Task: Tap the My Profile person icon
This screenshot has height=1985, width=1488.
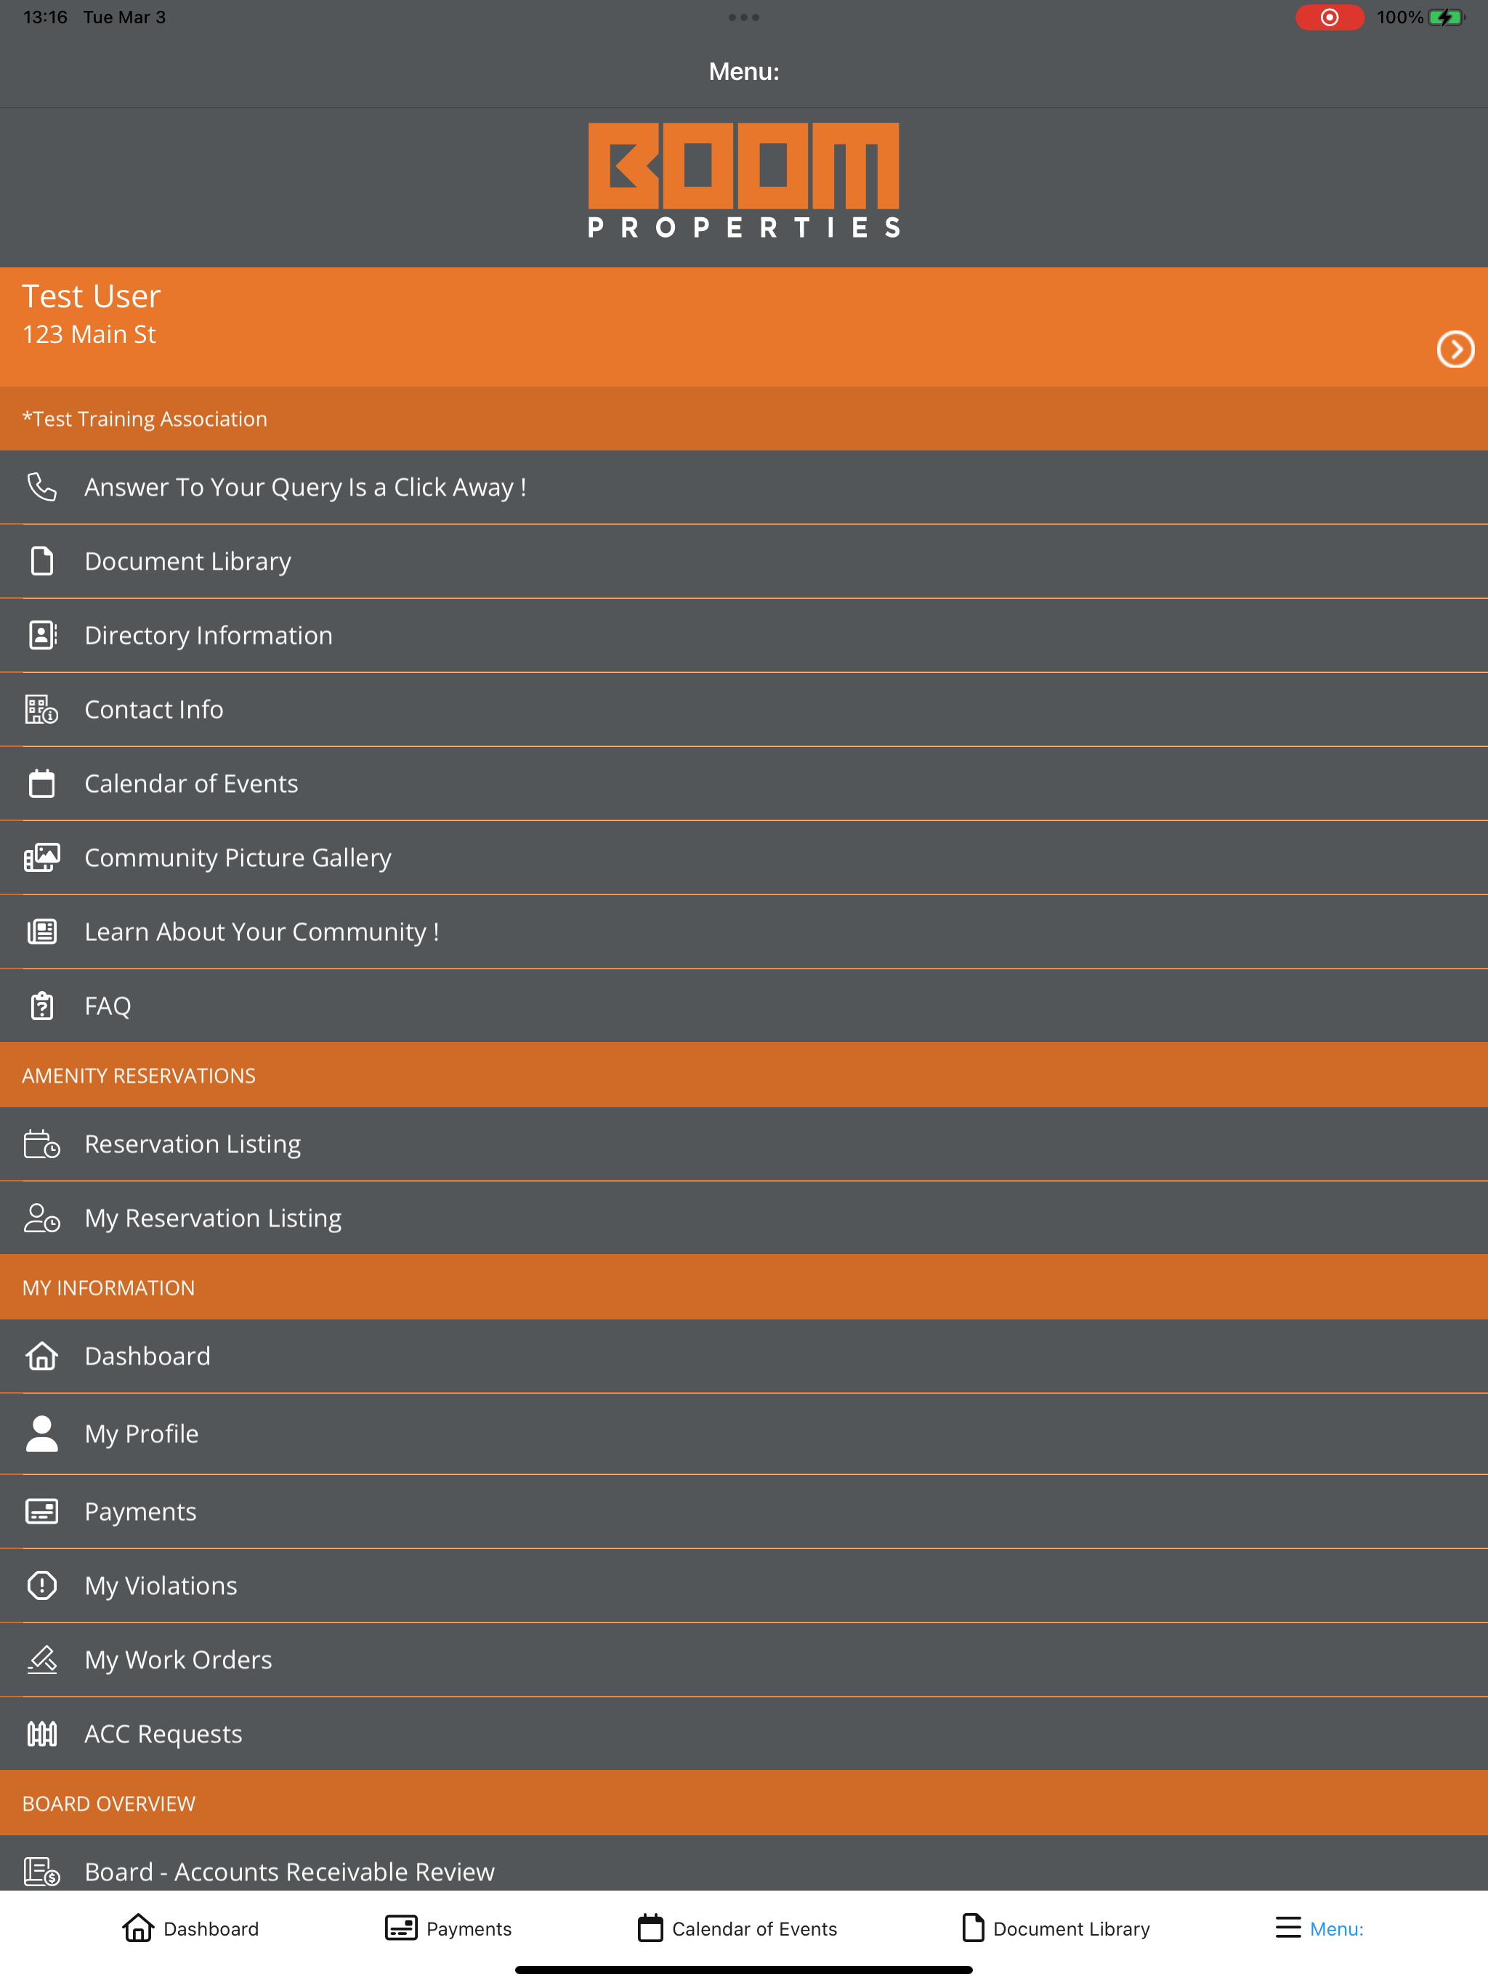Action: pyautogui.click(x=41, y=1434)
